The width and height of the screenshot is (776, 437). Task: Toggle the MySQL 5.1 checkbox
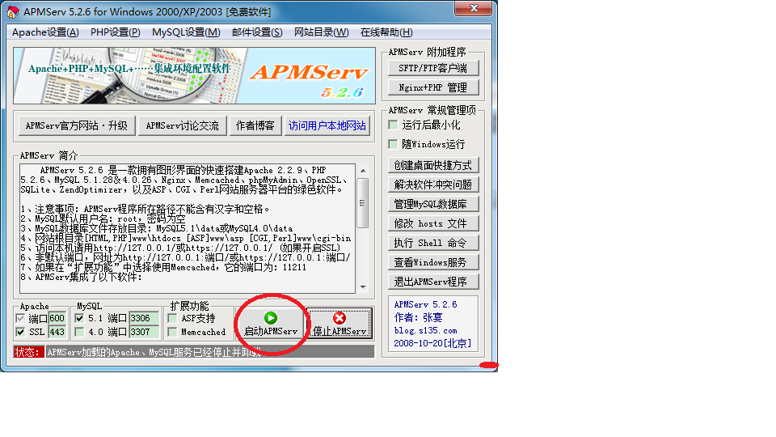coord(79,318)
